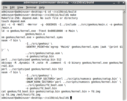Open the Edit menu
The image size is (127, 101).
coord(12,8)
